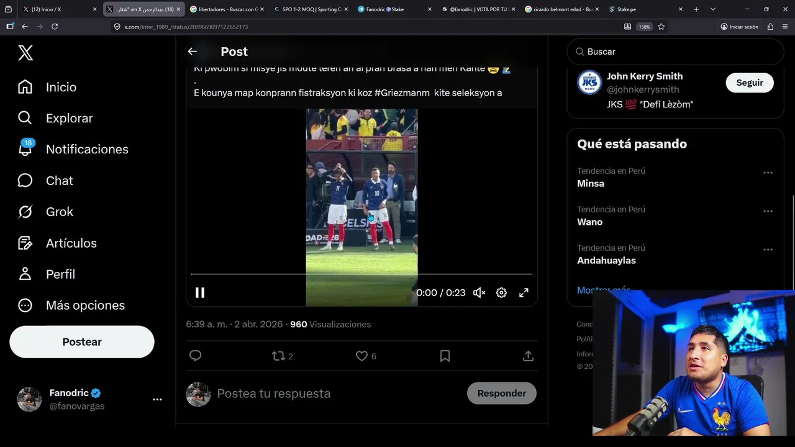Image resolution: width=795 pixels, height=447 pixels.
Task: Repost the post with 2 reposts
Action: (283, 356)
